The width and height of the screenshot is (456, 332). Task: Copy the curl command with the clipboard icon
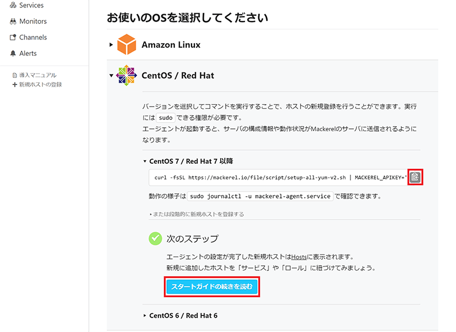coord(415,177)
